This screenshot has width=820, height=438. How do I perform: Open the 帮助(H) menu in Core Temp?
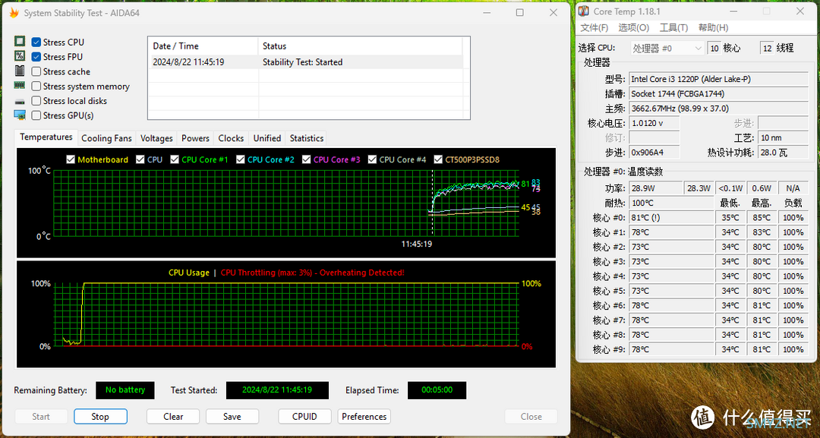(713, 27)
